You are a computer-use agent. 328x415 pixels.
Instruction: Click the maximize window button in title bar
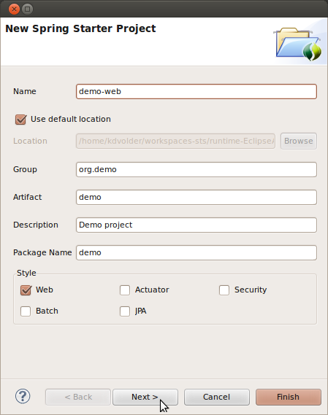(x=27, y=9)
